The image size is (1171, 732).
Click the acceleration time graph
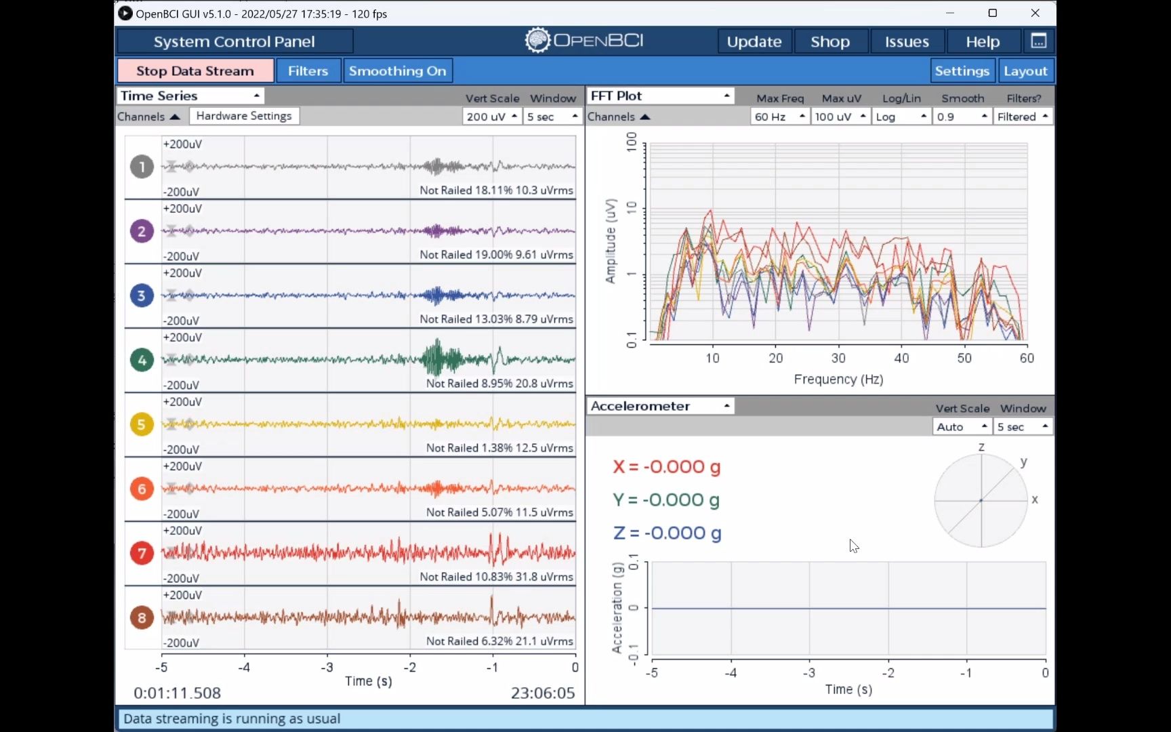[x=848, y=609]
